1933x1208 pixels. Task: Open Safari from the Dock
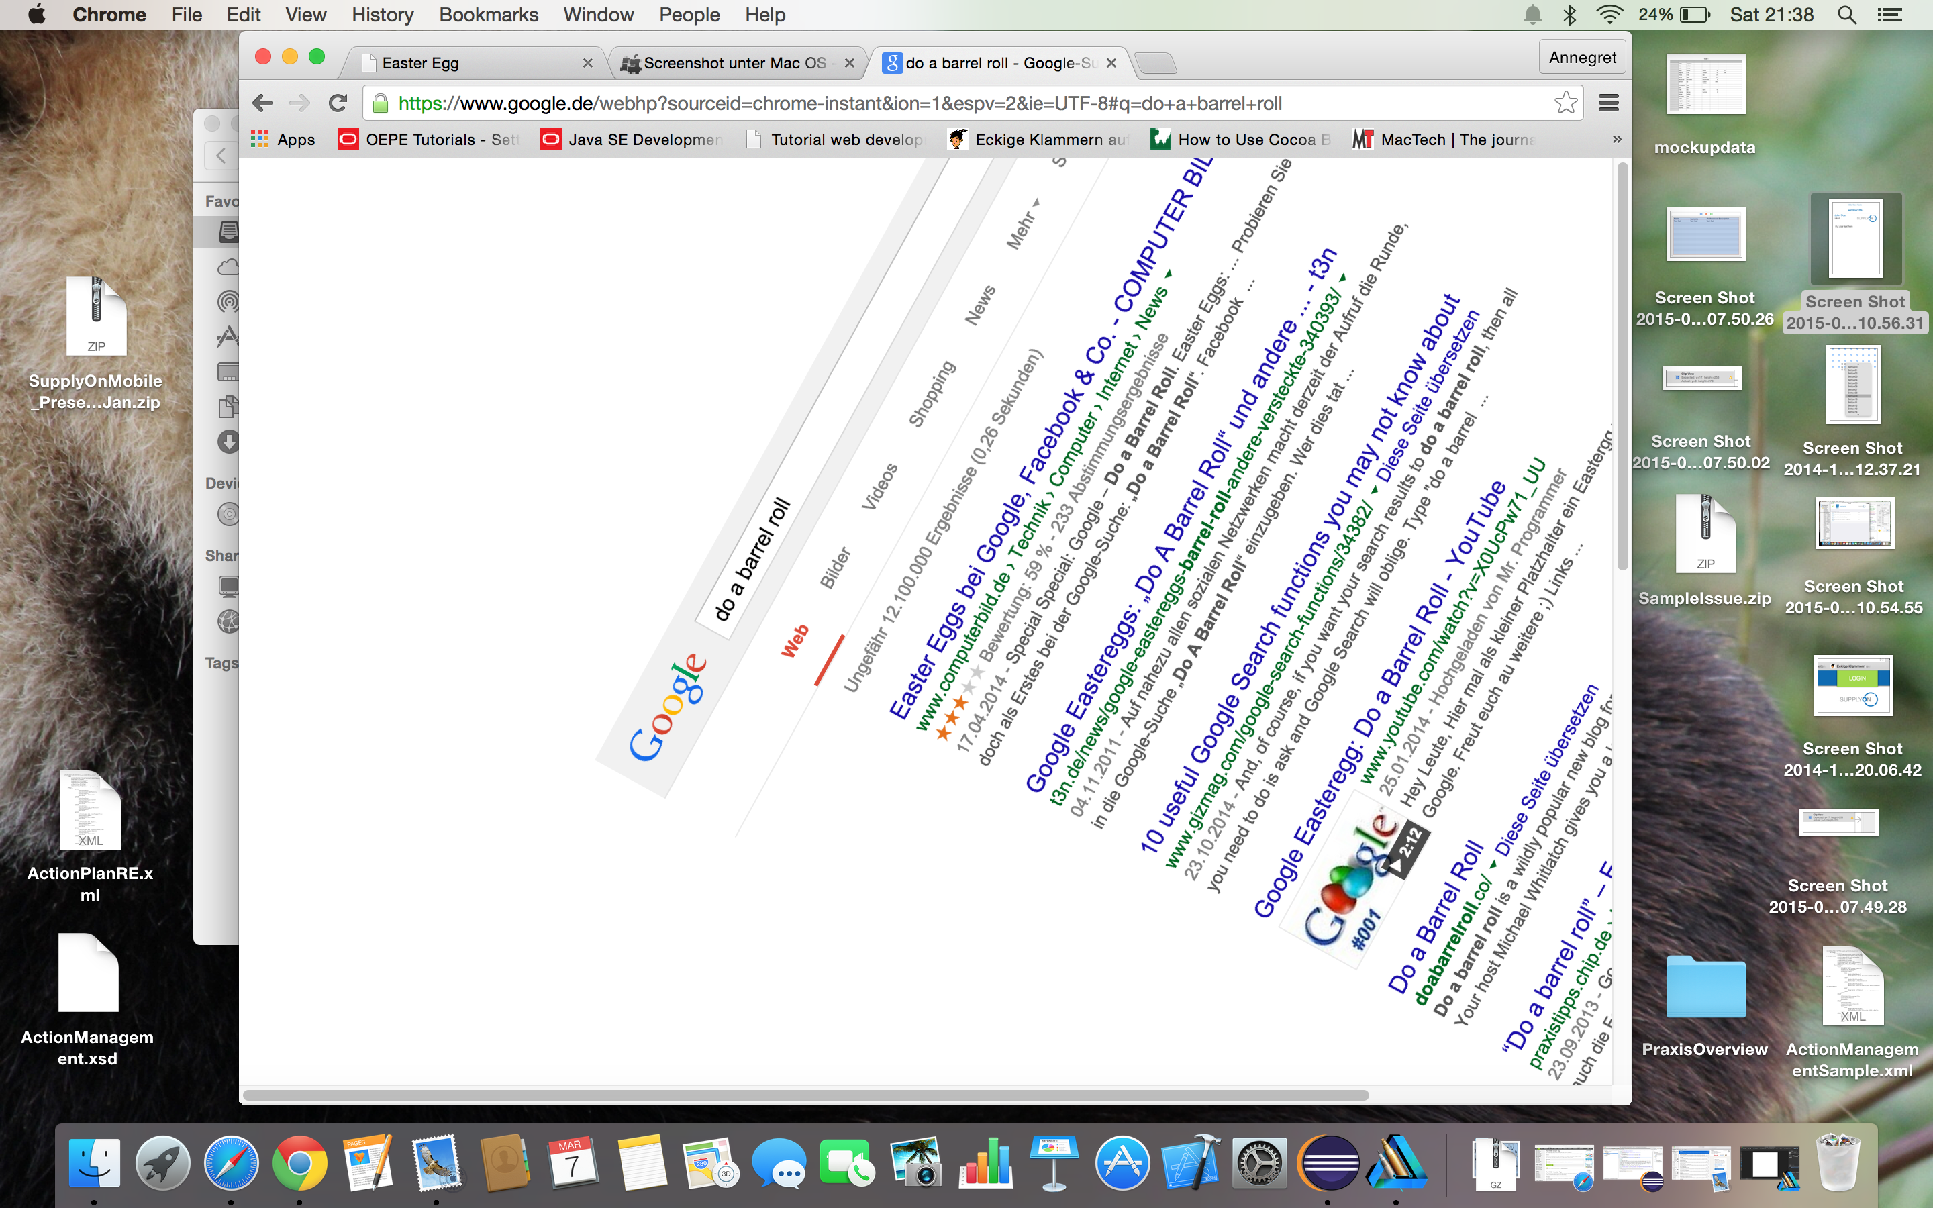point(231,1162)
